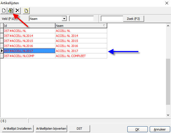Viewport: 171px width, 133px height.
Task: Click the yellow-highlighted document toolbar icon
Action: point(26,11)
